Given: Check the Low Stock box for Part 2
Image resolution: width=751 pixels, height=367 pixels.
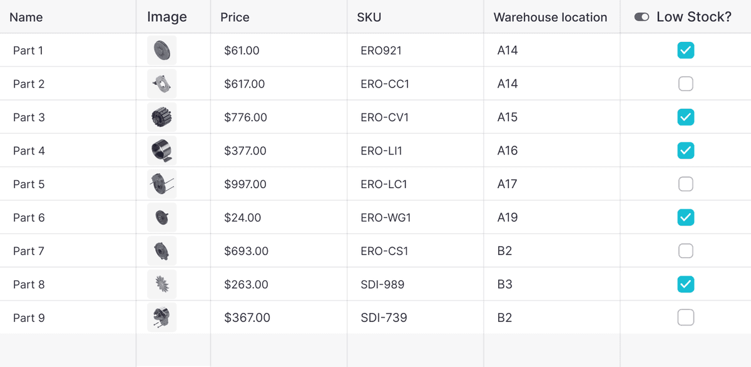Looking at the screenshot, I should click(x=686, y=84).
